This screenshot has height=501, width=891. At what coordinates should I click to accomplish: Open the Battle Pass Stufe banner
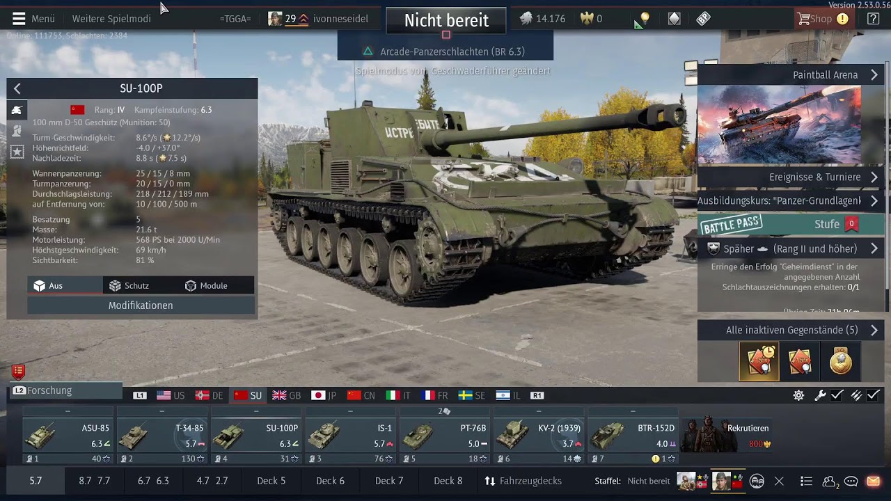click(791, 224)
